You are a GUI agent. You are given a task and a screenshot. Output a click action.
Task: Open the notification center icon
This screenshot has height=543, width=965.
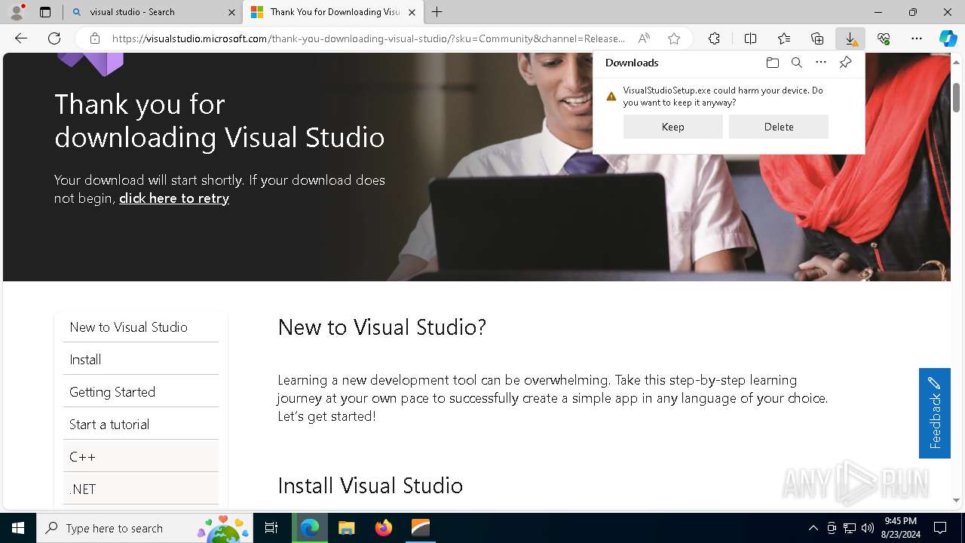pos(940,528)
